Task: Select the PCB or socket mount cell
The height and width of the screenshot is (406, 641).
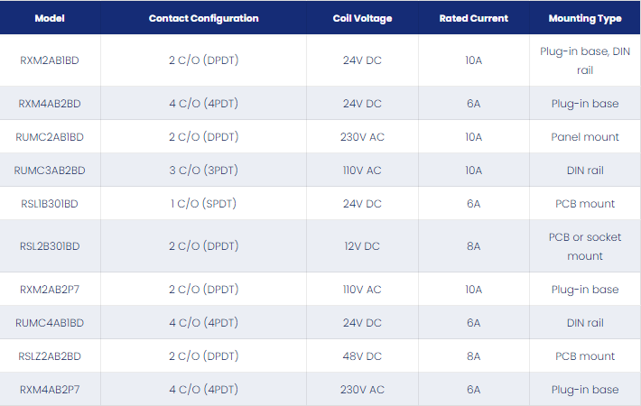Action: tap(585, 246)
